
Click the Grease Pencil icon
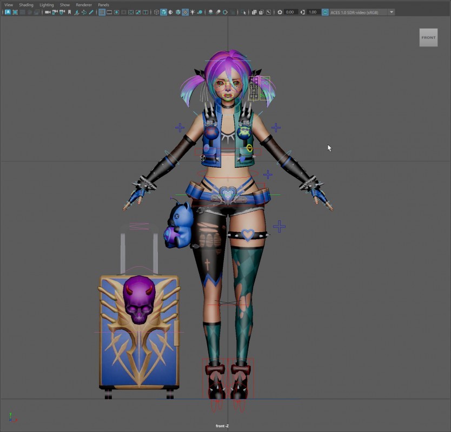coord(91,12)
